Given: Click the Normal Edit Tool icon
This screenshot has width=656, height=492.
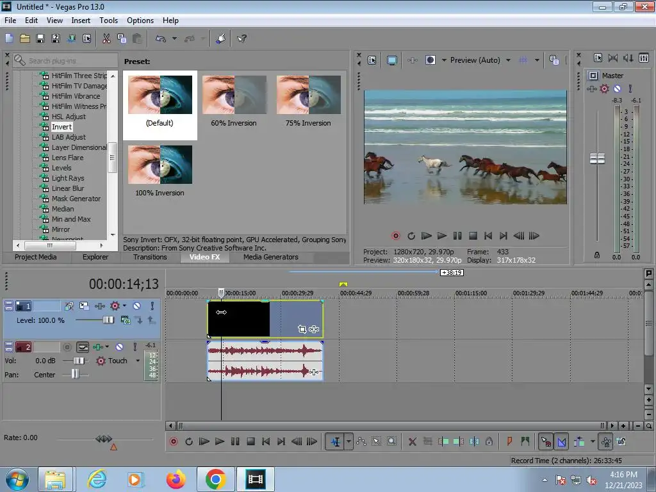Looking at the screenshot, I should (x=336, y=441).
